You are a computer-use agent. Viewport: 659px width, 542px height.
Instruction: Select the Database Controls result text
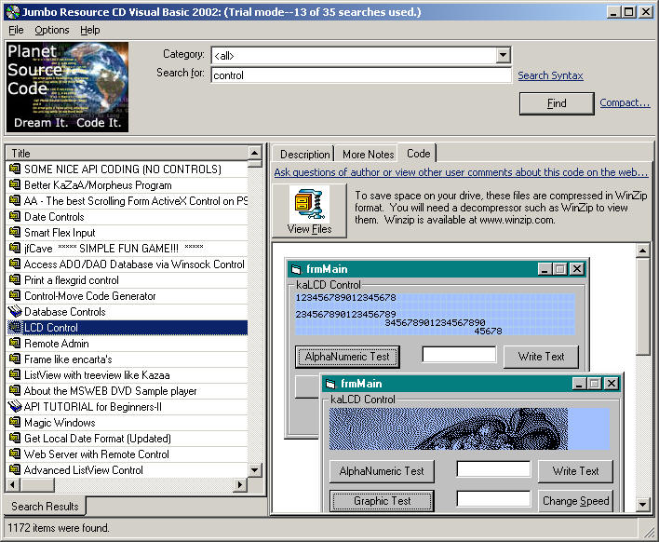[x=65, y=312]
